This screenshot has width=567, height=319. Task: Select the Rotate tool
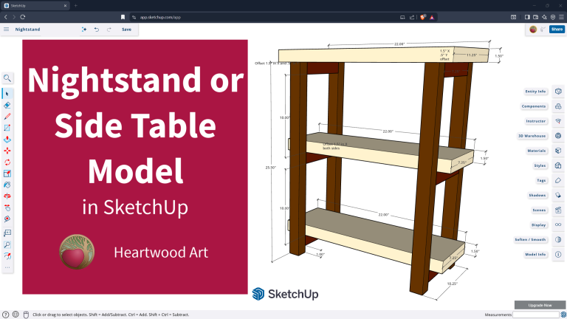pyautogui.click(x=7, y=162)
